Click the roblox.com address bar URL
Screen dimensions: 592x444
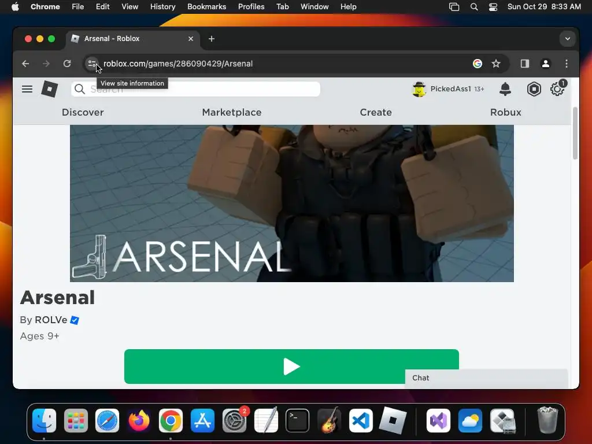[x=178, y=64]
